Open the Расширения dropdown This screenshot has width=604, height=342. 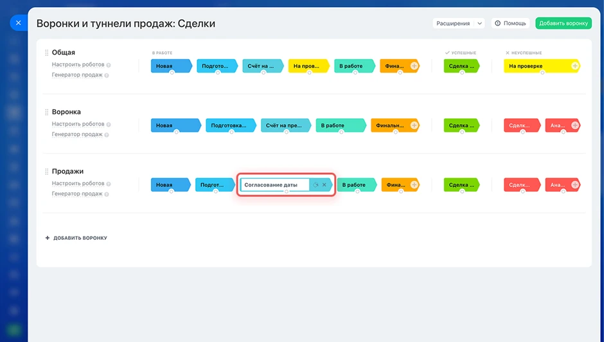(x=459, y=23)
